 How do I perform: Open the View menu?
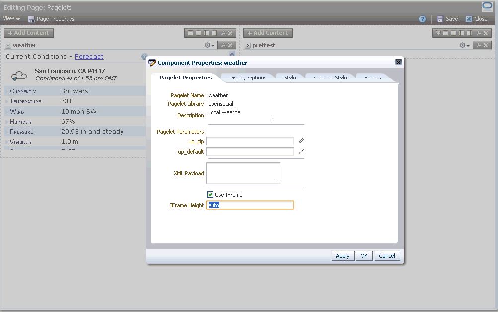(11, 19)
